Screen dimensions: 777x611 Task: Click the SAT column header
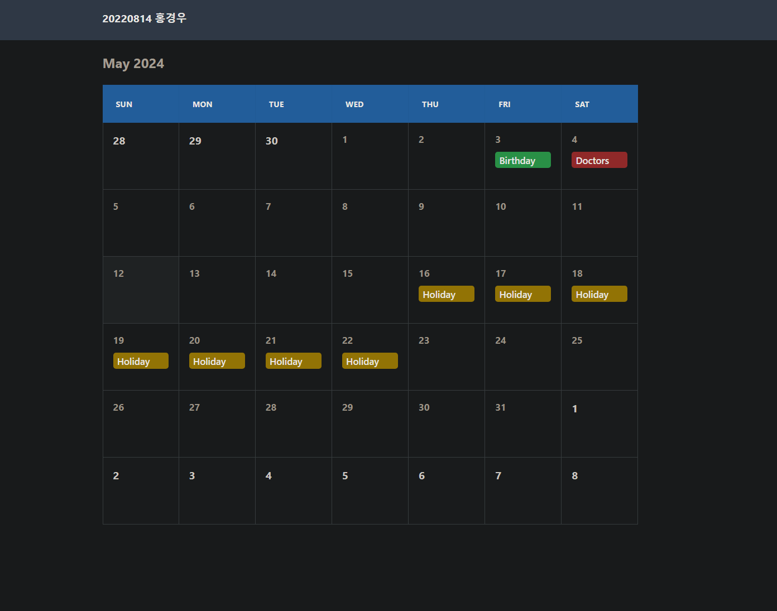pyautogui.click(x=599, y=104)
